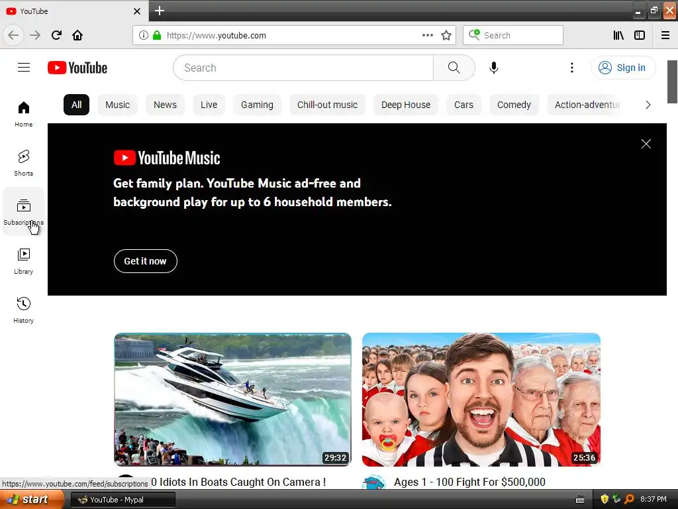Select the Gaming filter chip
The width and height of the screenshot is (678, 509).
[x=258, y=105]
